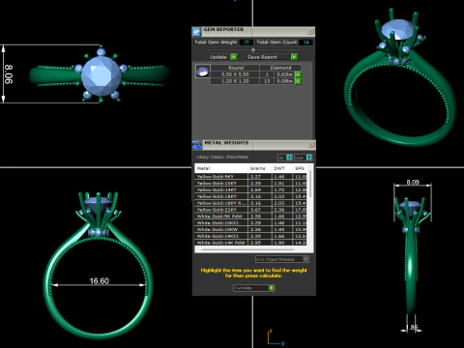Click the 8.09 width dimension label
Viewport: 464px width, 348px height.
click(413, 183)
